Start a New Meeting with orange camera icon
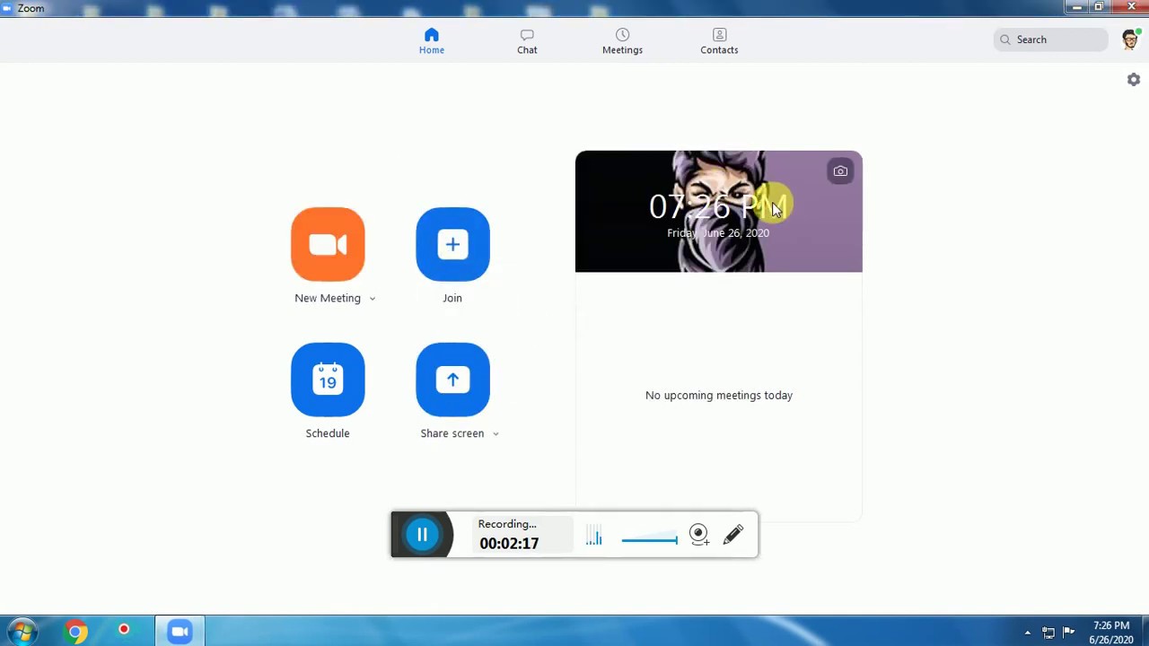 tap(328, 244)
